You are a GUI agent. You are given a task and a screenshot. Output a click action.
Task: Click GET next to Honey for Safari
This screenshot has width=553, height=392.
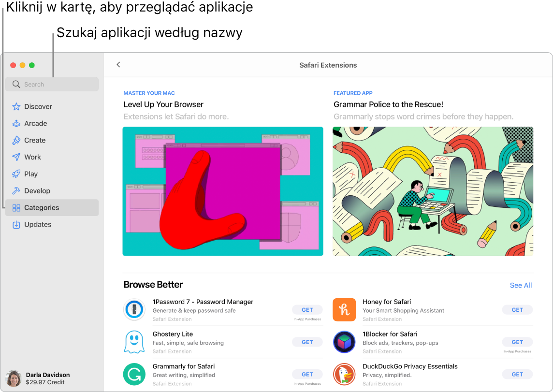(517, 310)
